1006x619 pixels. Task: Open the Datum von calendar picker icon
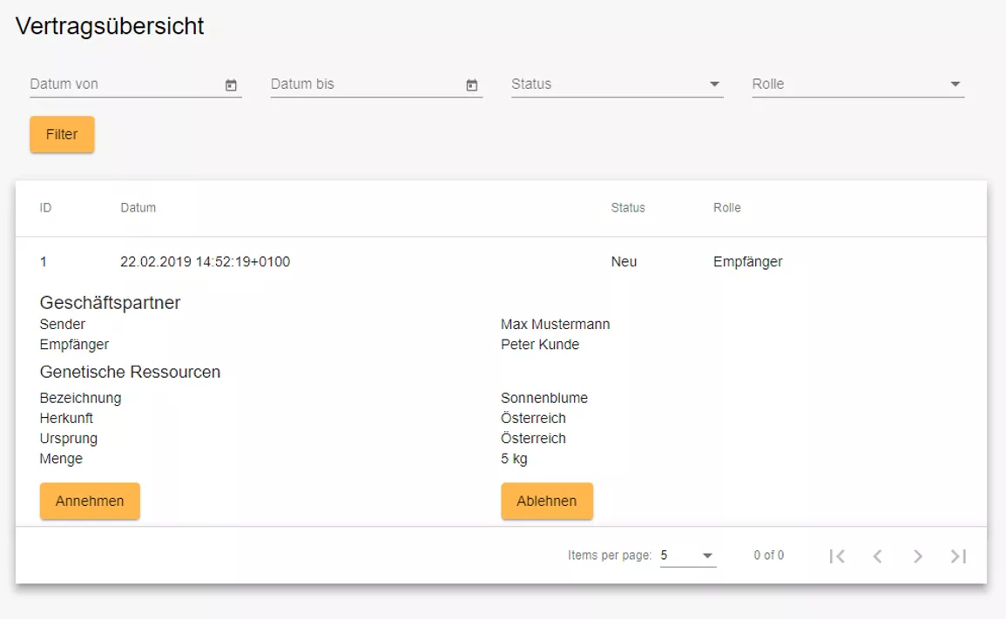pyautogui.click(x=231, y=85)
